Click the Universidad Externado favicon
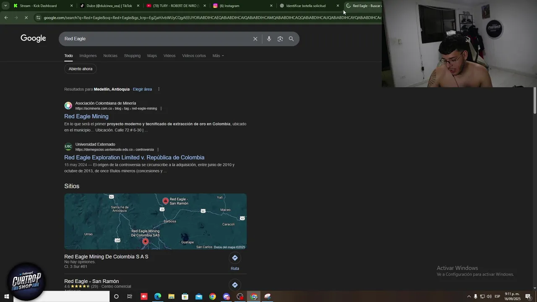 pyautogui.click(x=68, y=147)
